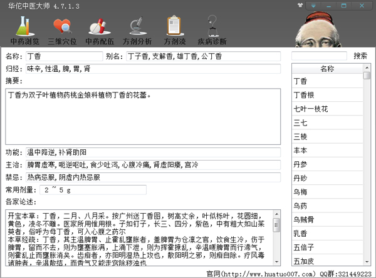The height and width of the screenshot is (278, 376).
Task: Click into the 归经 field
Action: pyautogui.click(x=154, y=69)
